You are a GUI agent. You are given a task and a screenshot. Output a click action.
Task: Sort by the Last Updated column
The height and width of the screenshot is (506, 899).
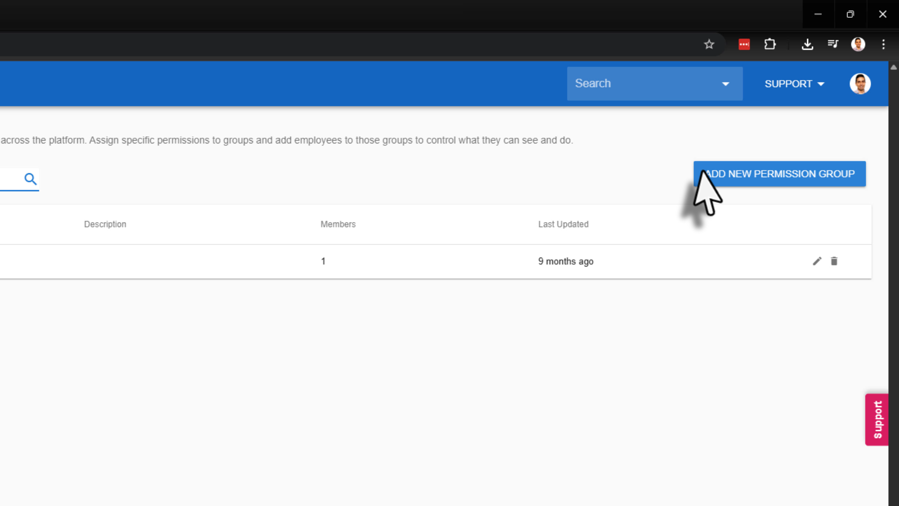[563, 224]
